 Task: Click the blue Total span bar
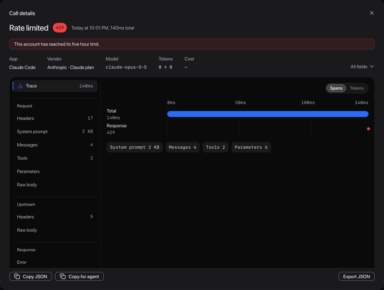tap(268, 114)
